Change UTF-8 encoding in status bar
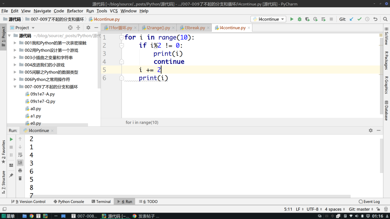Viewport: 390px width, 219px height. 314,209
